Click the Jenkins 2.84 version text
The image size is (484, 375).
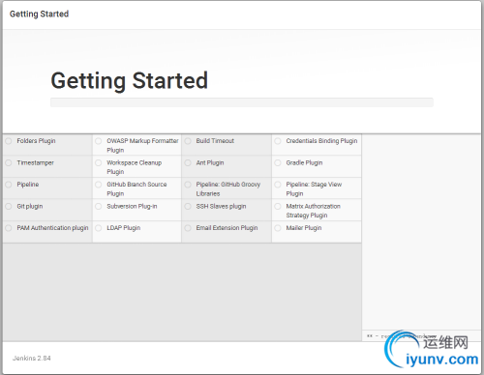(x=32, y=358)
